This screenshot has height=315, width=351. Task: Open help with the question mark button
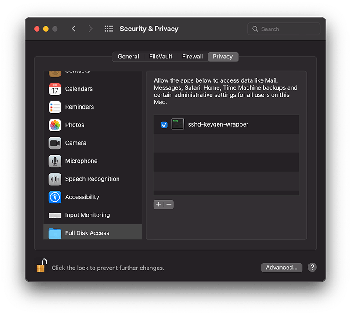coord(312,268)
